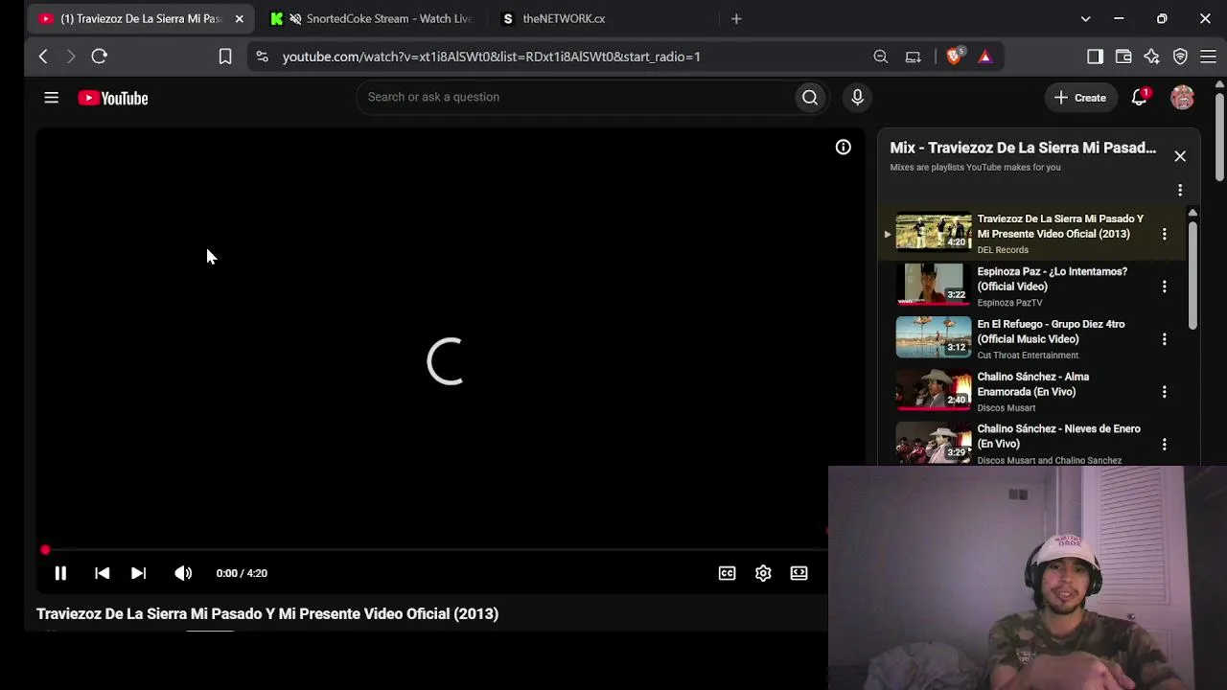Screen dimensions: 1227x690
Task: Click the Mix playlist title
Action: (1023, 148)
